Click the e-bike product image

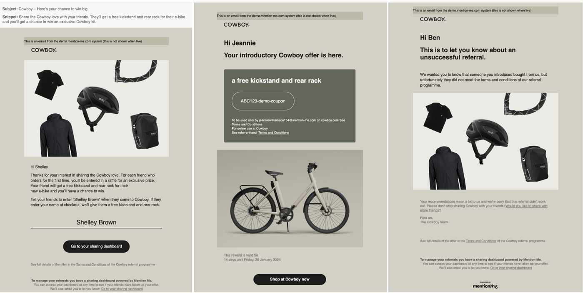290,199
